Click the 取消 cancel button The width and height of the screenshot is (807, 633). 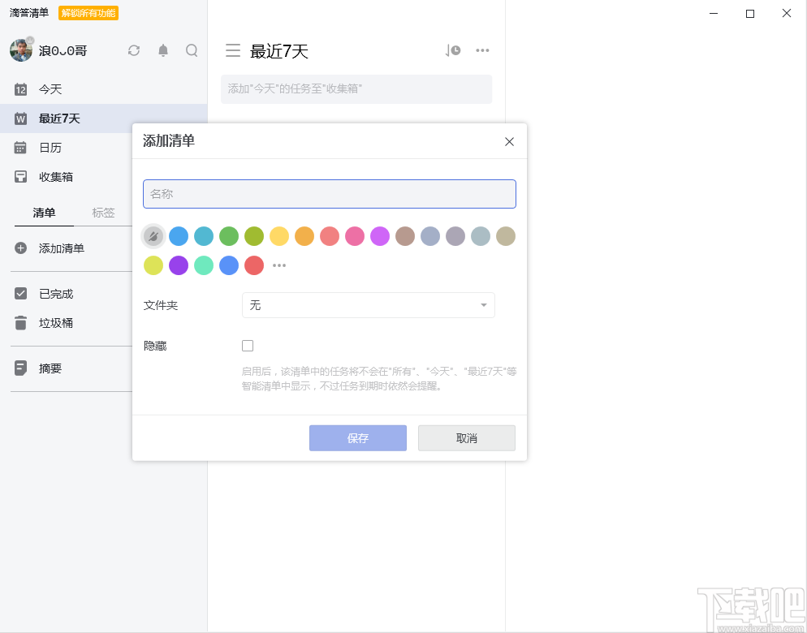(x=466, y=437)
